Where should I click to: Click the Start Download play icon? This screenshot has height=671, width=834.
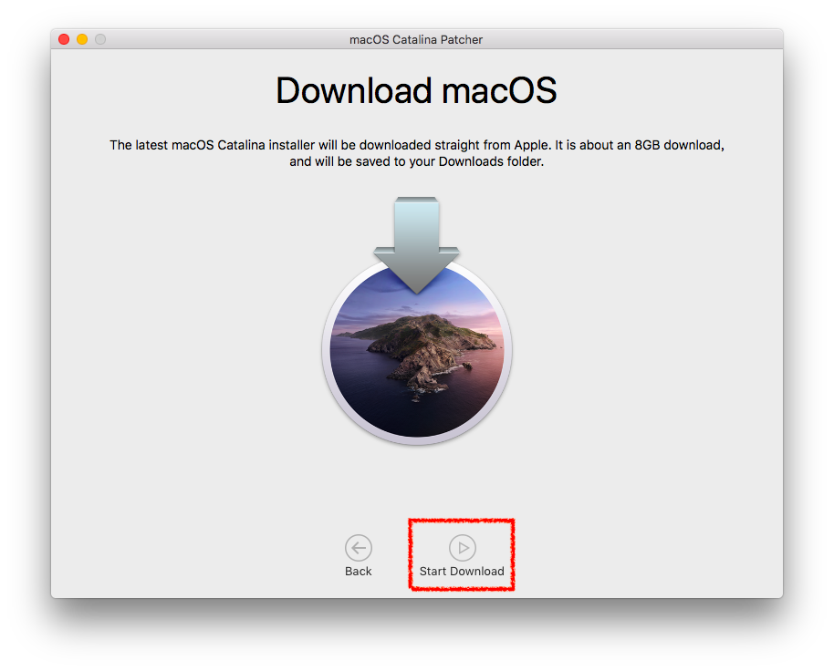point(463,548)
